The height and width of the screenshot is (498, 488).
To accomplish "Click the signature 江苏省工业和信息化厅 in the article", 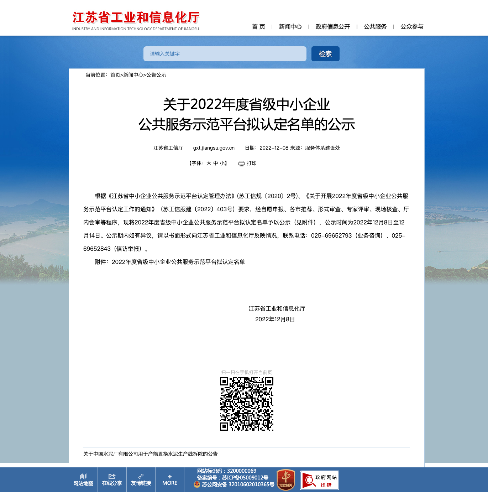I will [277, 308].
